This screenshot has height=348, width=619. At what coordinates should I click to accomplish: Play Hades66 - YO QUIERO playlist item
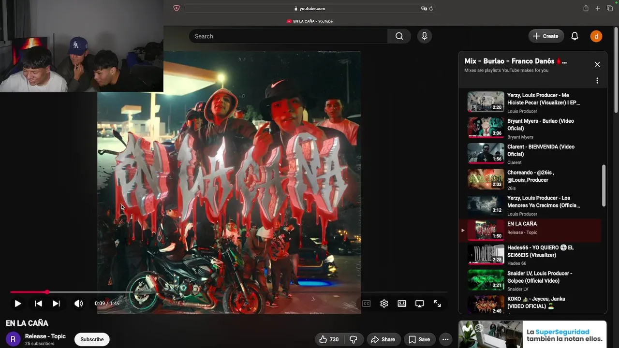[x=530, y=255]
